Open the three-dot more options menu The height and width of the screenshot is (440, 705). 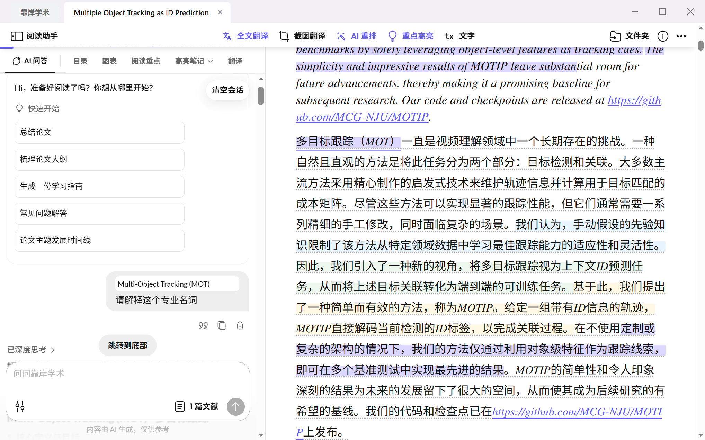pos(681,36)
